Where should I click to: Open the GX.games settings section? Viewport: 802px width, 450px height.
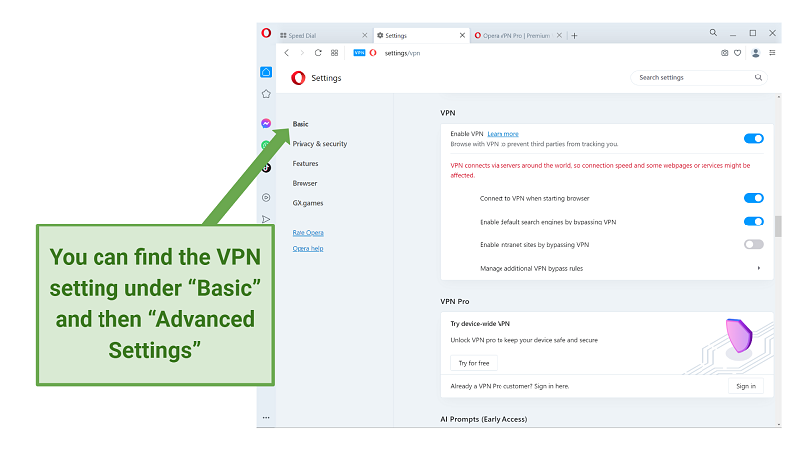[307, 203]
